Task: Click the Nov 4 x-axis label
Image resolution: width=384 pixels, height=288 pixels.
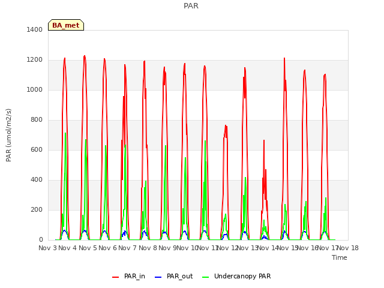Action: click(67, 248)
